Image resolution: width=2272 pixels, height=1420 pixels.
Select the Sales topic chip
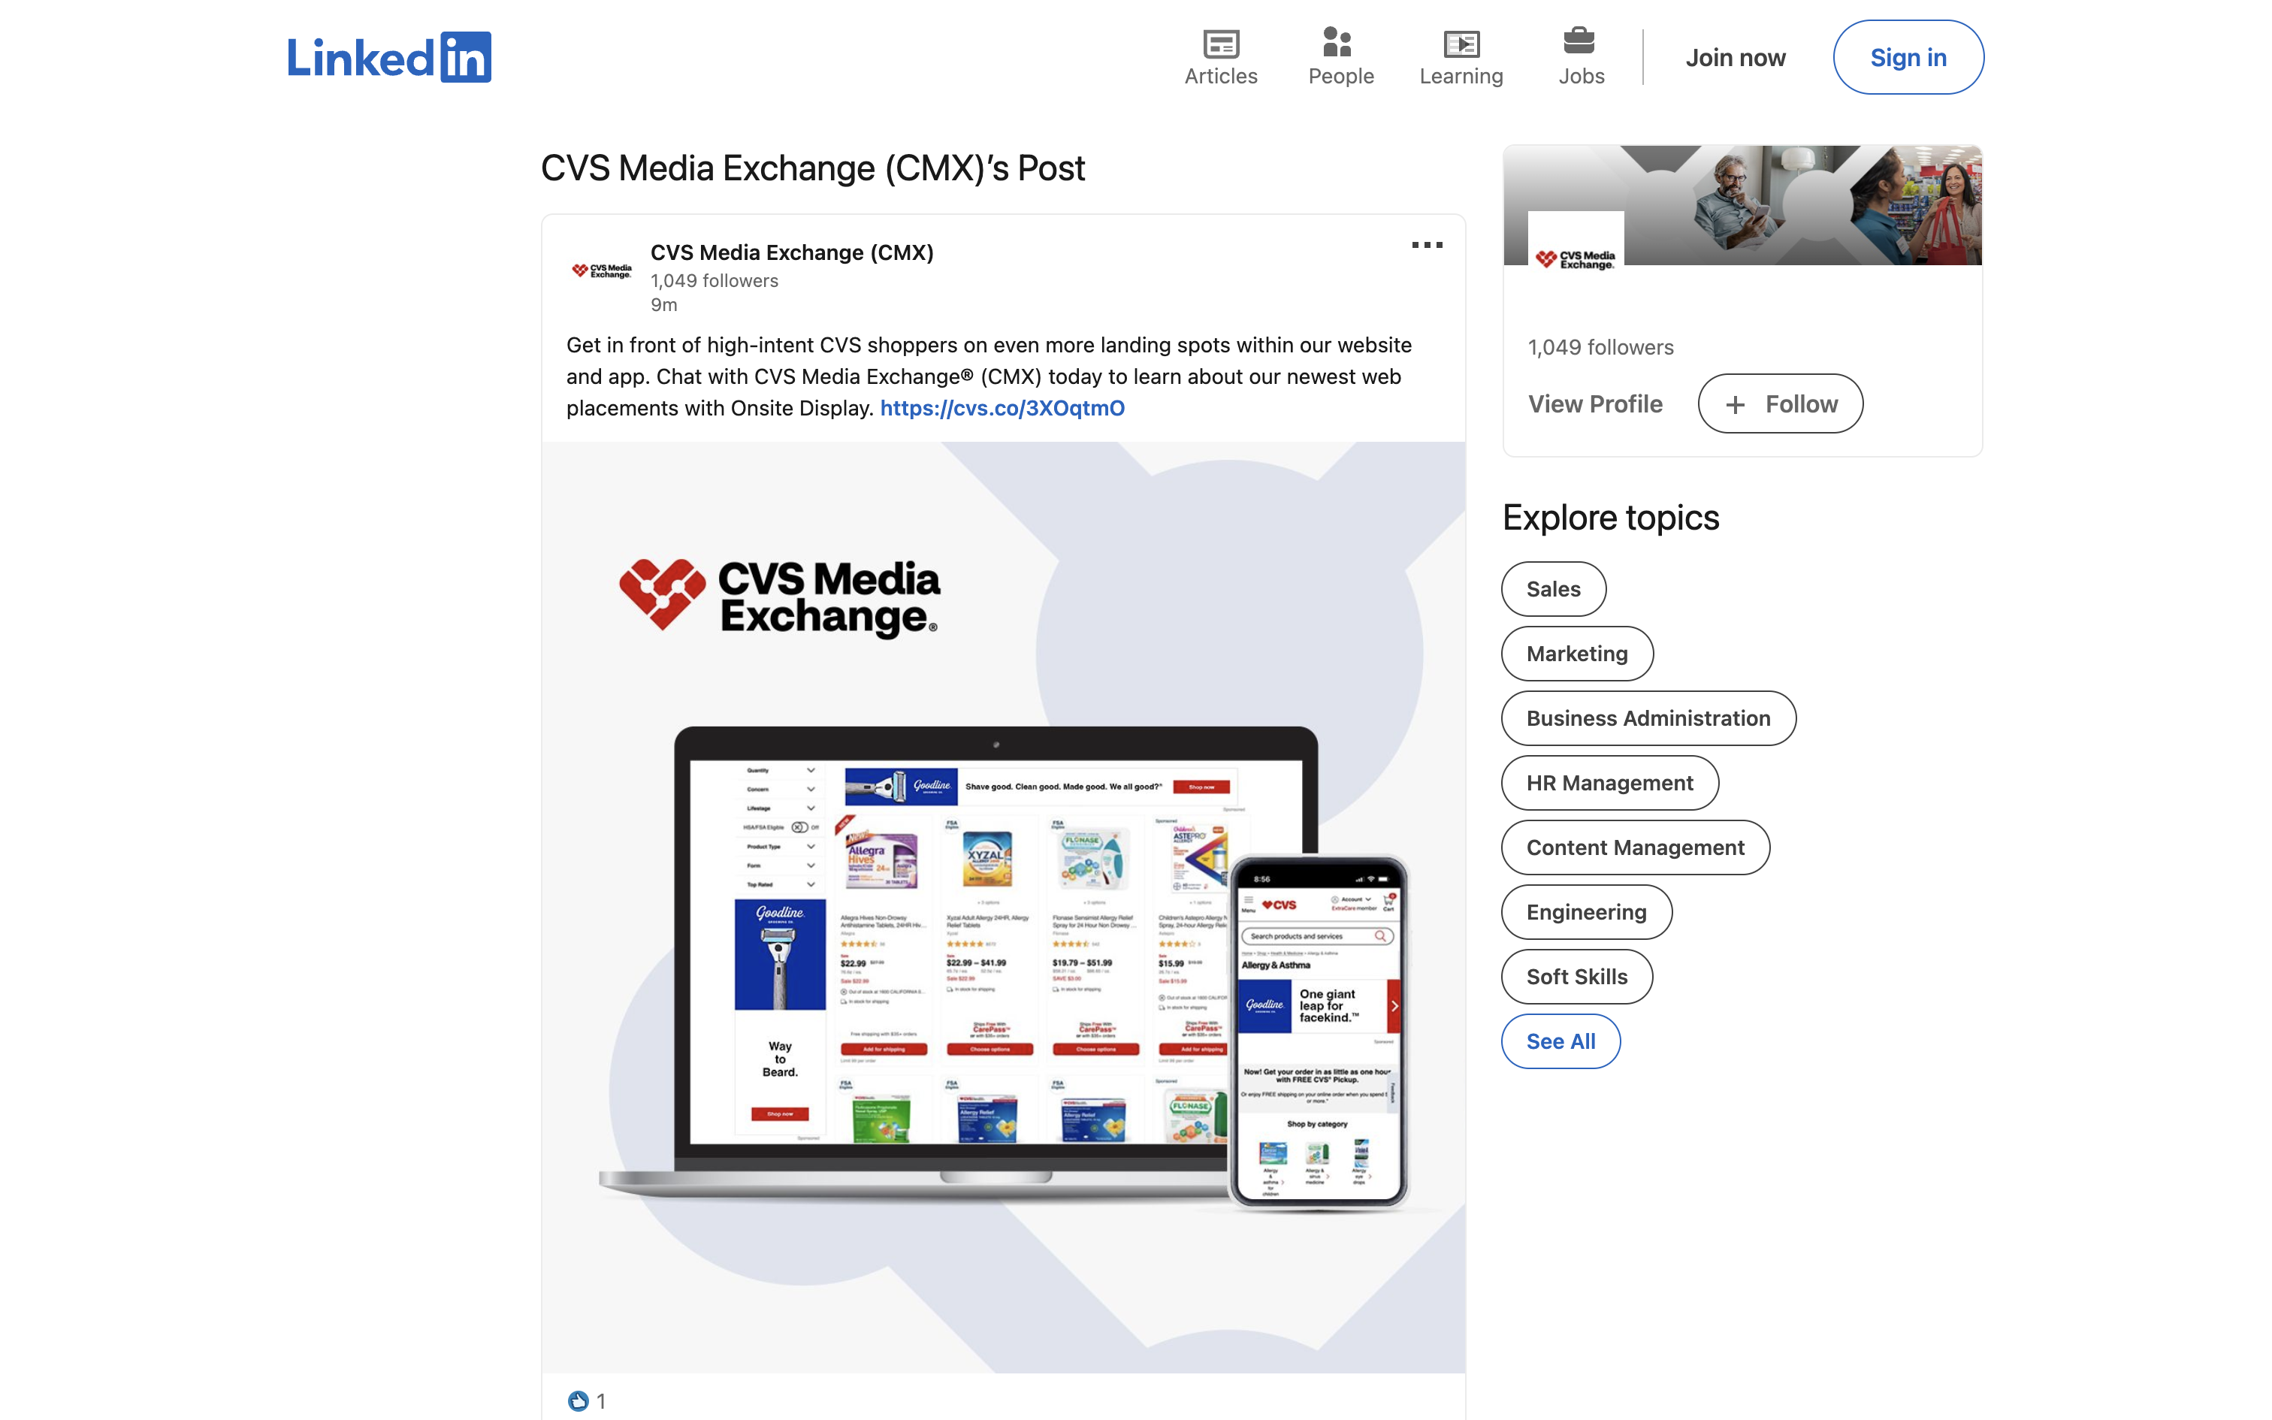(1553, 589)
